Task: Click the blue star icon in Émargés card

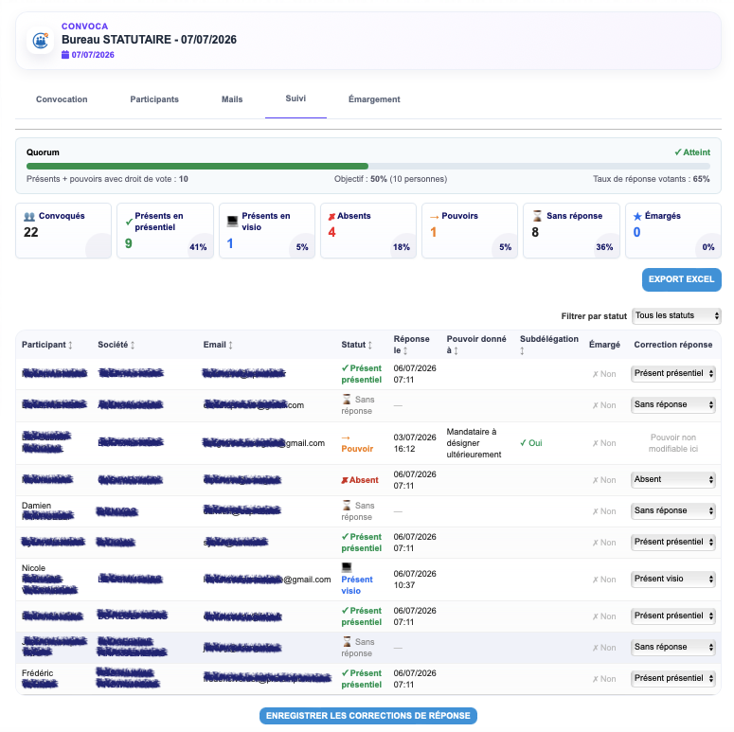Action: click(637, 216)
